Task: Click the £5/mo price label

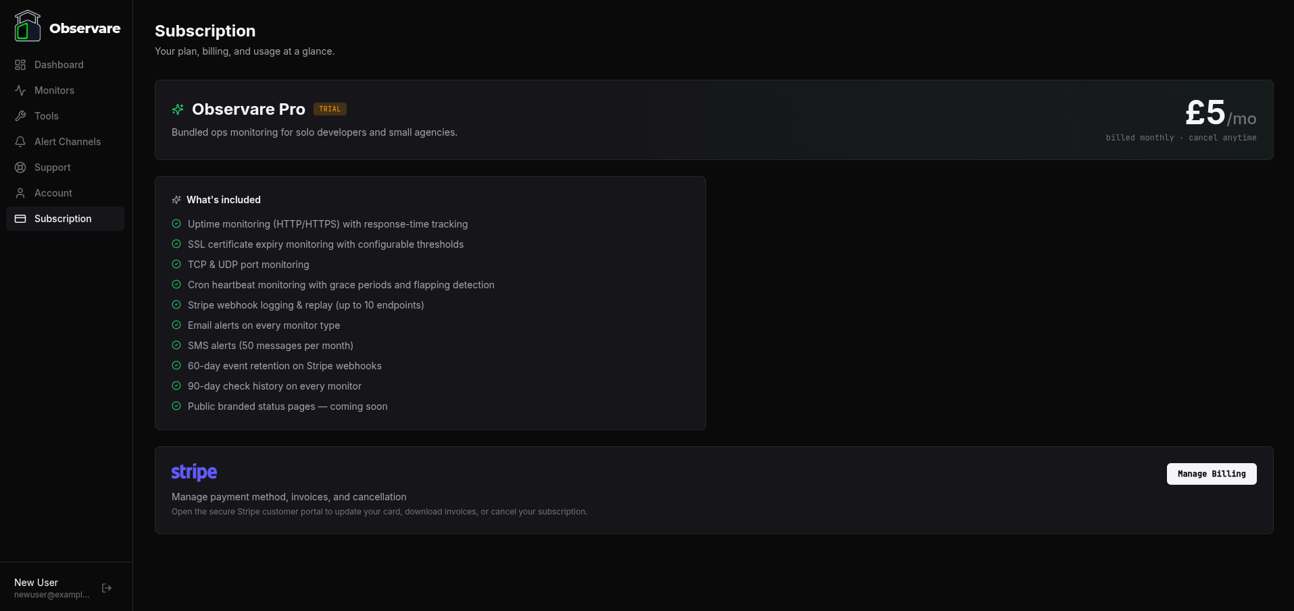Action: tap(1220, 114)
